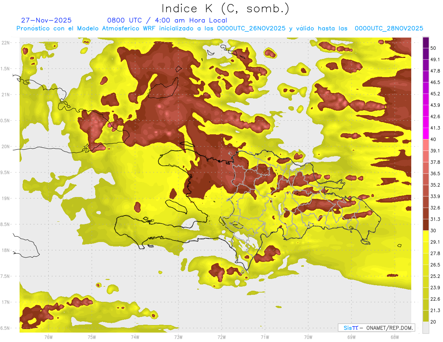Click the '45.2' colorbar value

click(x=435, y=94)
